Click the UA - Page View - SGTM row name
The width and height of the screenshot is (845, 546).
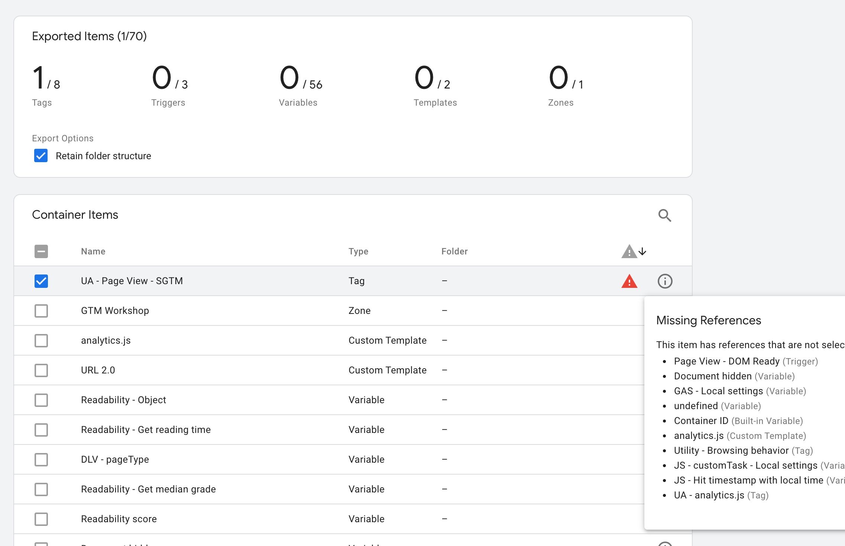tap(132, 281)
